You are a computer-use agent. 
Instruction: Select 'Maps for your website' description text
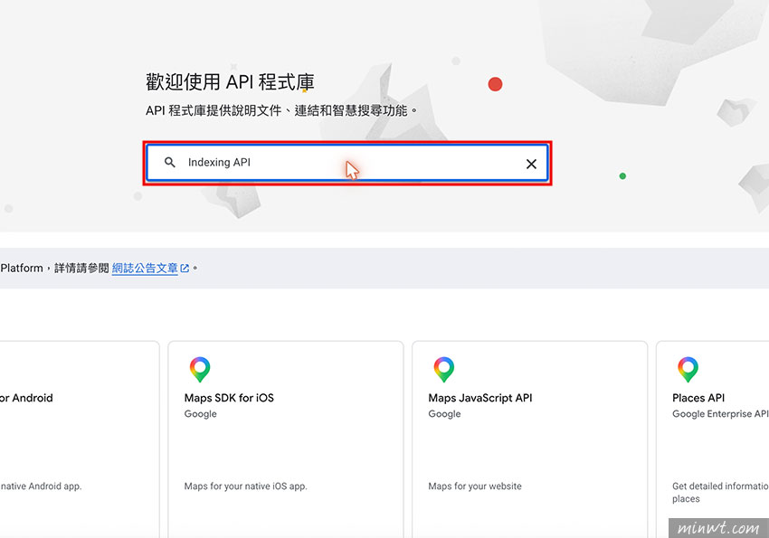pos(475,486)
